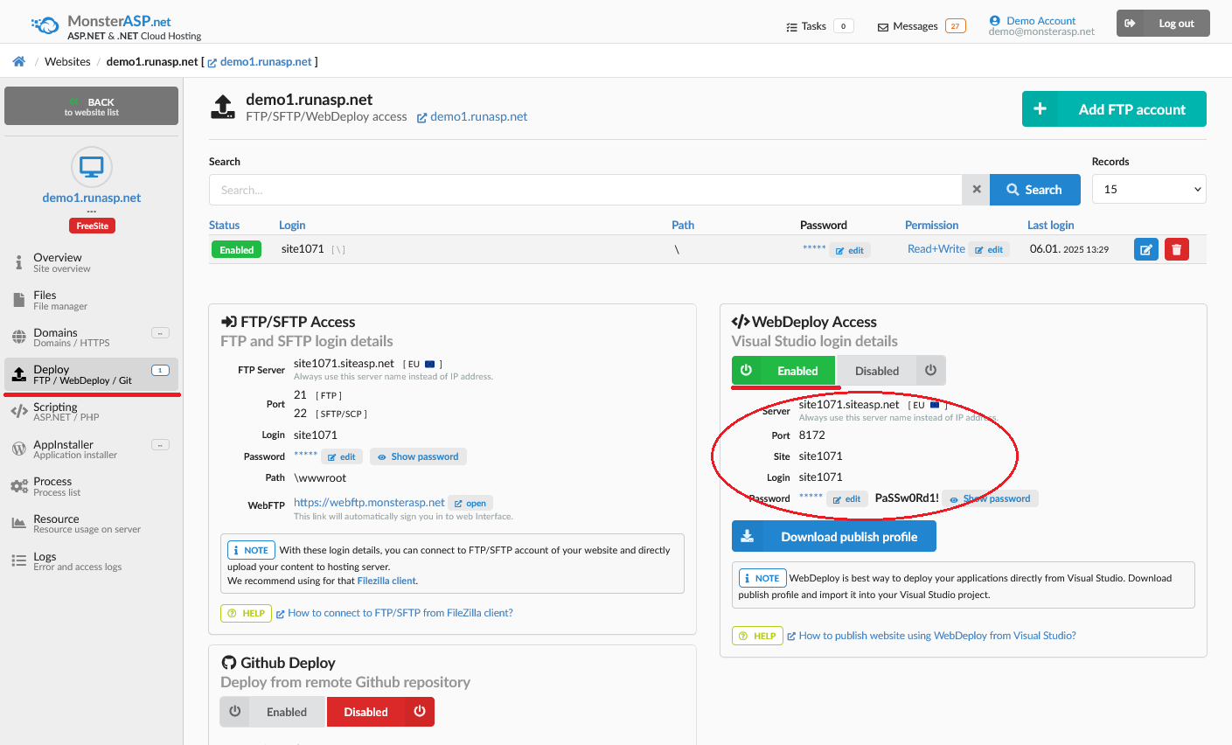Viewport: 1232px width, 745px height.
Task: Click the Enabled status badge for site1071
Action: click(x=236, y=250)
